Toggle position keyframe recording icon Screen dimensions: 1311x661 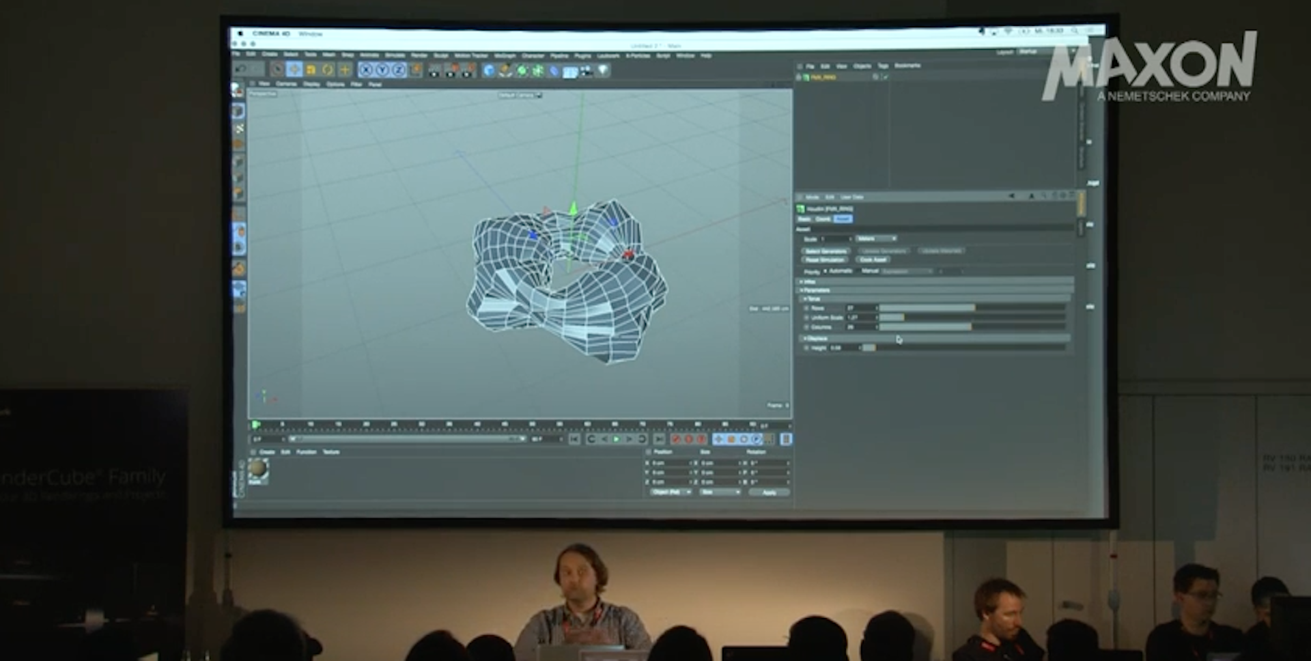pos(718,439)
